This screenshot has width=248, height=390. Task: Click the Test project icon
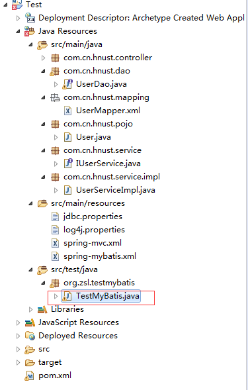17,5
